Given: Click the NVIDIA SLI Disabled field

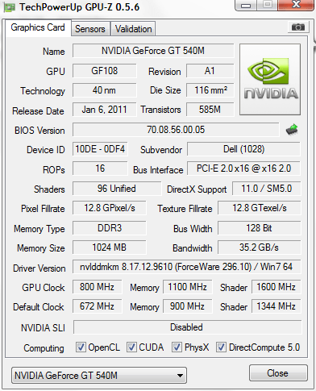Looking at the screenshot, I should (x=187, y=327).
